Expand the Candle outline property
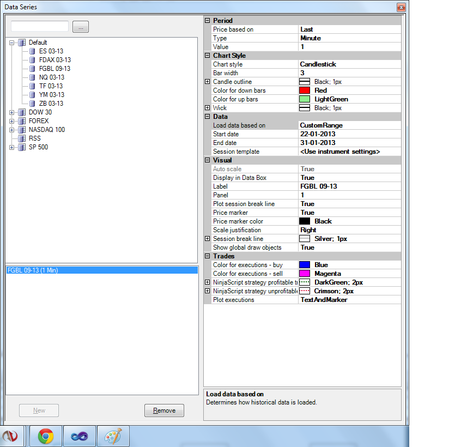This screenshot has width=461, height=447. pyautogui.click(x=207, y=82)
